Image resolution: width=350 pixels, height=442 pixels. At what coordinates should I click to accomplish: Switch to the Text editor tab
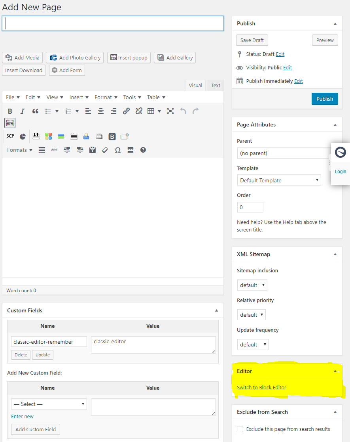coord(216,85)
